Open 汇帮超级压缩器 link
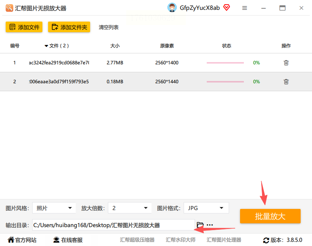 (x=137, y=240)
